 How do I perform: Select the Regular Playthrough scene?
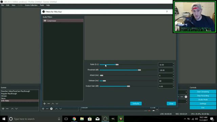point(20,94)
